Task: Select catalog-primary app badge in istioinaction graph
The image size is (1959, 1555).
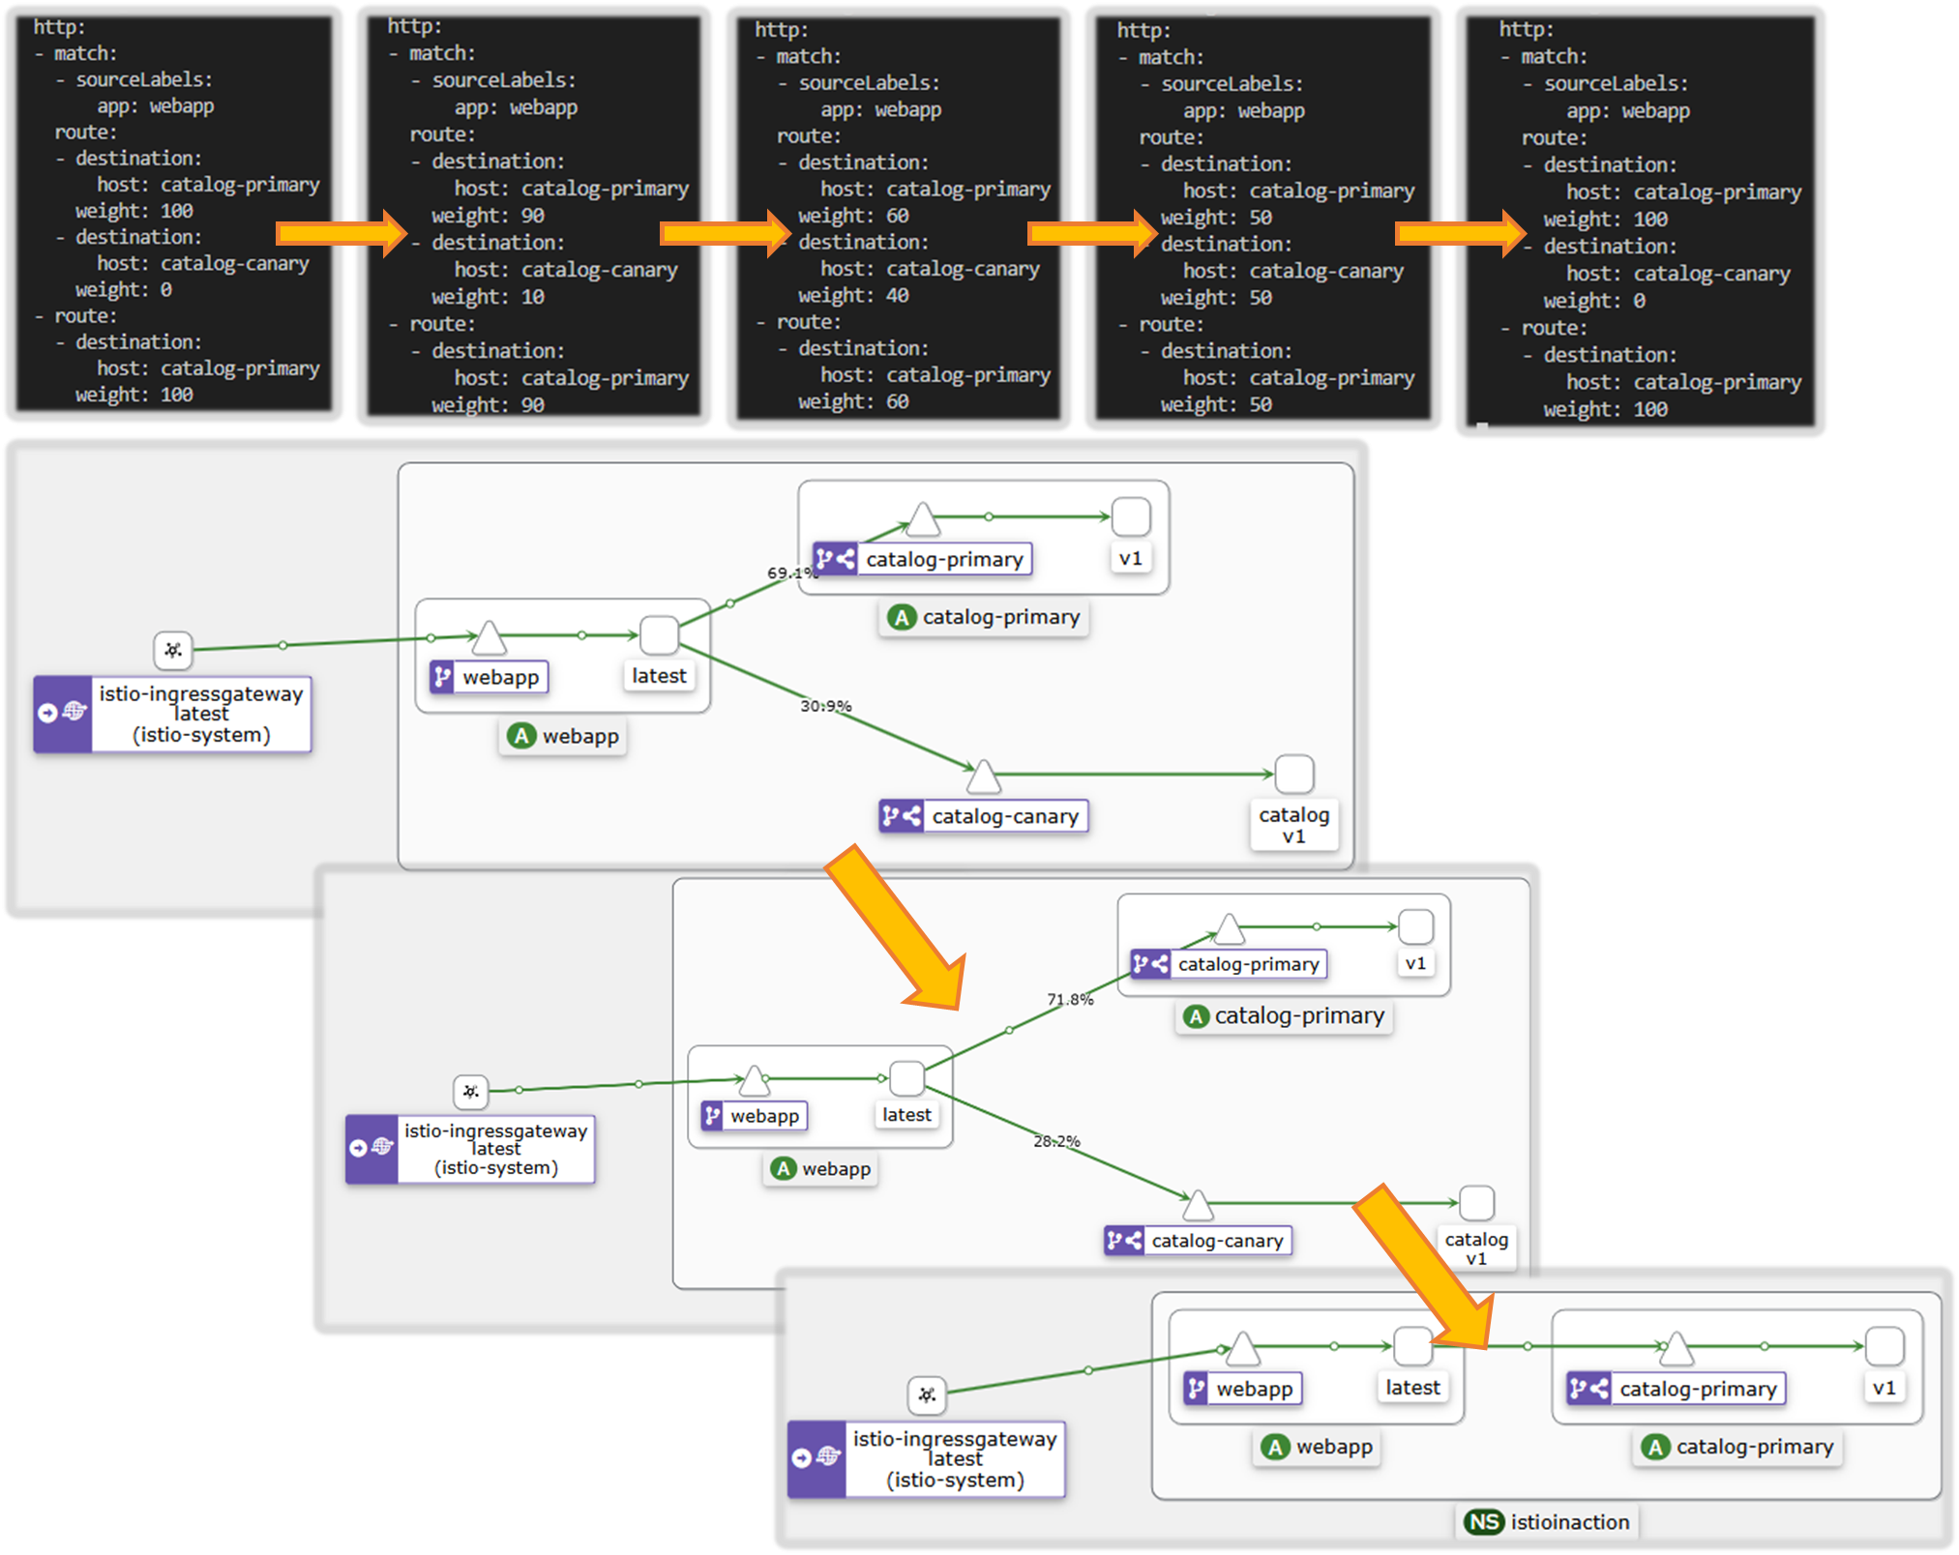Action: (x=1738, y=1447)
